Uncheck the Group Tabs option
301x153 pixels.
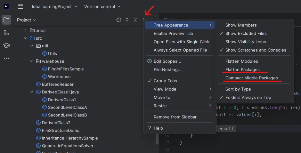[165, 81]
